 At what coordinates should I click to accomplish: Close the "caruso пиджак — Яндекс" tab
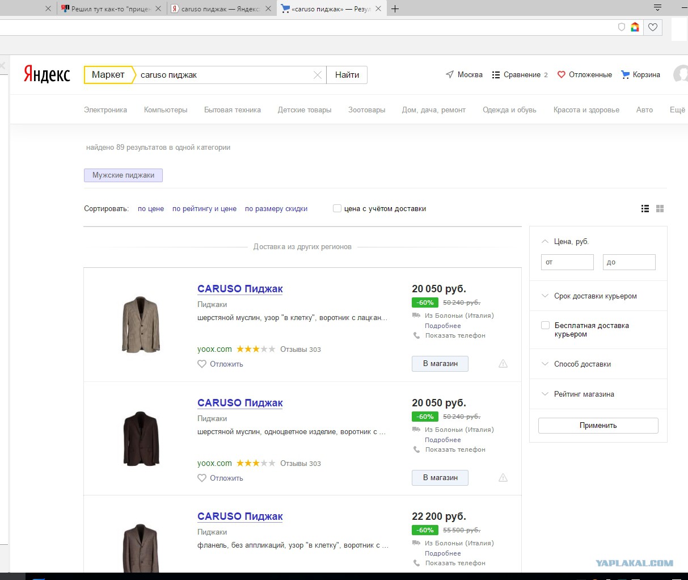click(x=268, y=9)
